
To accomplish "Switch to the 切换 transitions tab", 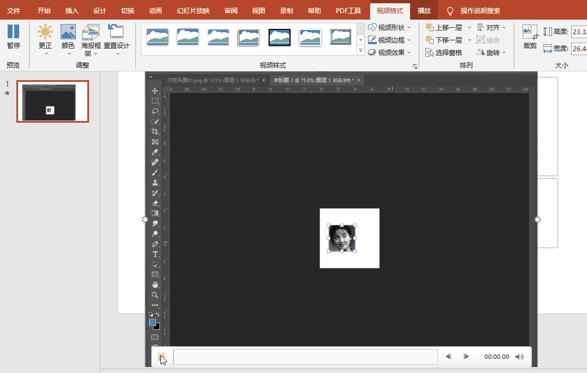I will tap(128, 10).
